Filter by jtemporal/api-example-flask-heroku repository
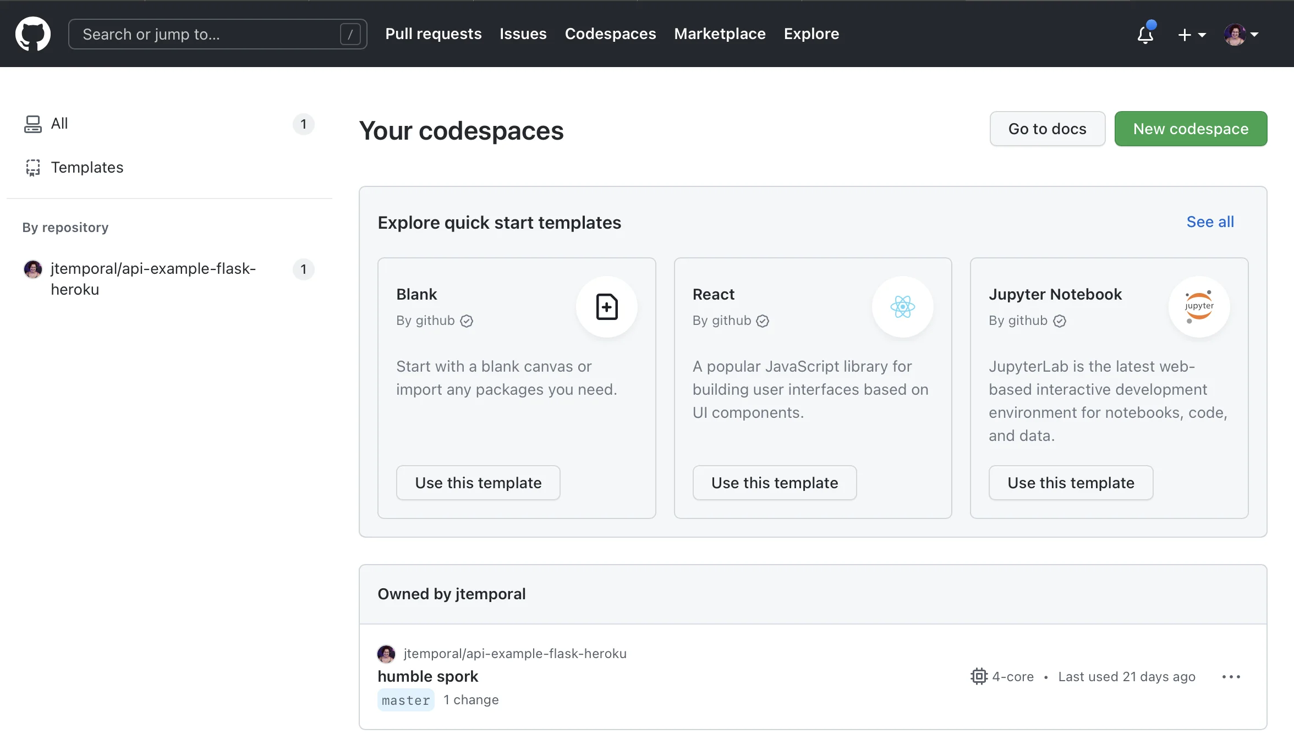 pyautogui.click(x=153, y=279)
